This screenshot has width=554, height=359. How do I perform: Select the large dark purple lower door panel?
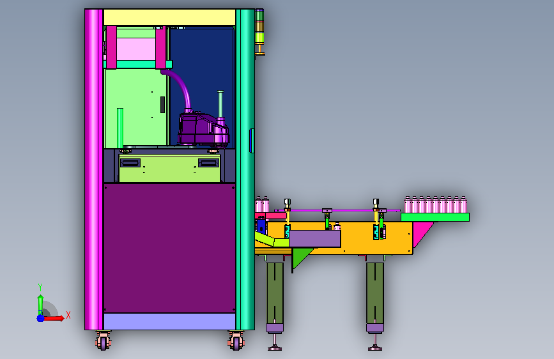click(169, 248)
